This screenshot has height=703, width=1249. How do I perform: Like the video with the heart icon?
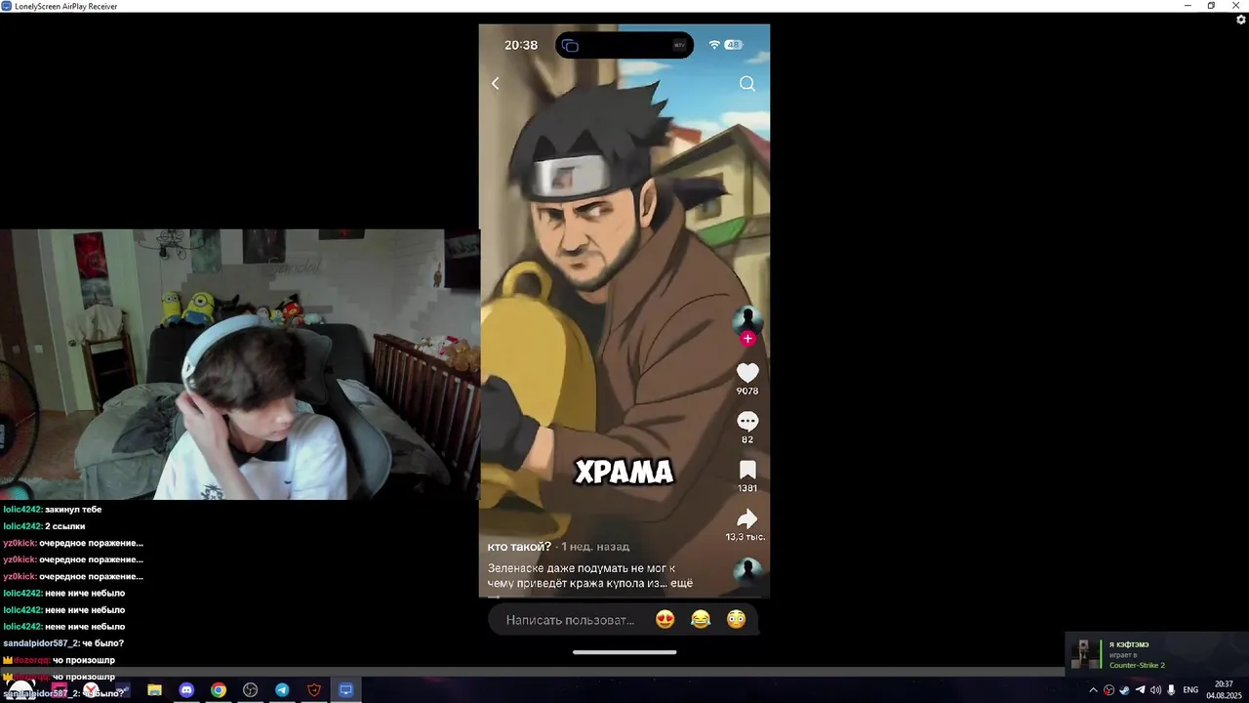point(747,373)
